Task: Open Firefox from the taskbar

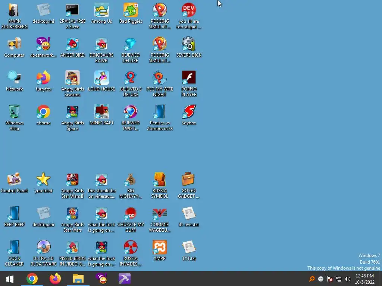Action: pos(55,279)
